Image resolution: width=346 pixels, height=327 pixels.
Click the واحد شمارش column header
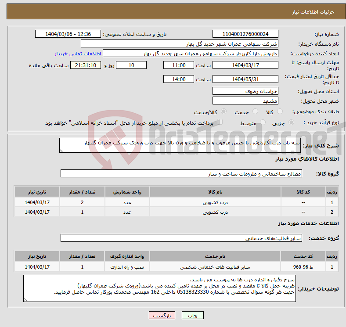tap(127, 192)
